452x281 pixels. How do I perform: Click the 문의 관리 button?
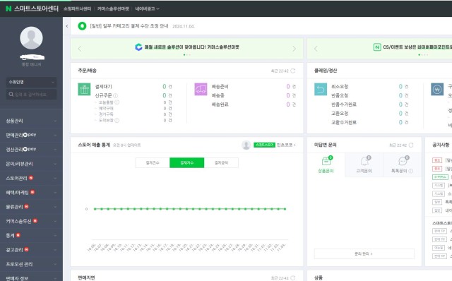pos(364,254)
